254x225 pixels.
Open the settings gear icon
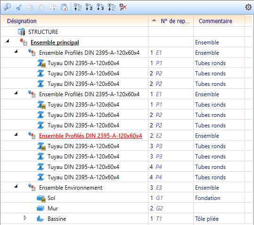(248, 7)
